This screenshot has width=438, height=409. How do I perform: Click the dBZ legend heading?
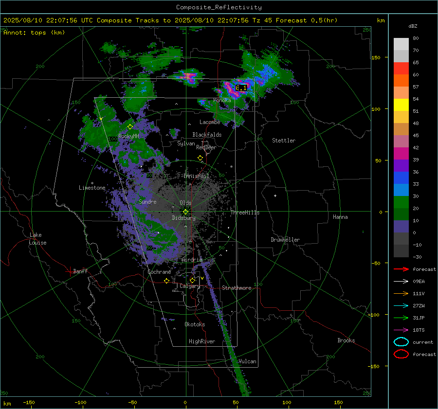click(x=413, y=26)
